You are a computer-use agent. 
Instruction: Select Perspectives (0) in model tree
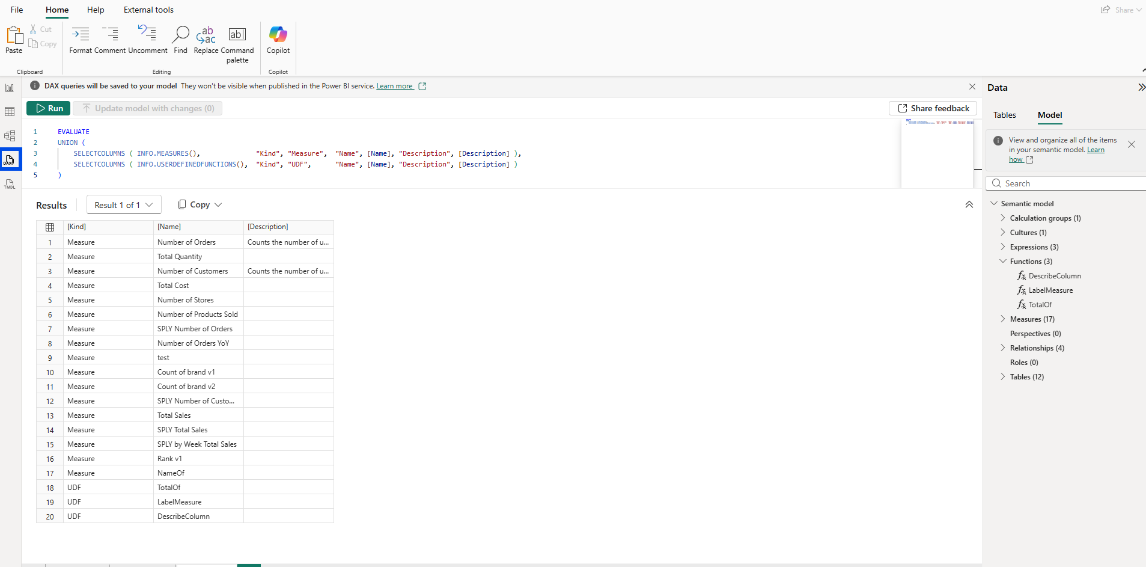pos(1035,333)
